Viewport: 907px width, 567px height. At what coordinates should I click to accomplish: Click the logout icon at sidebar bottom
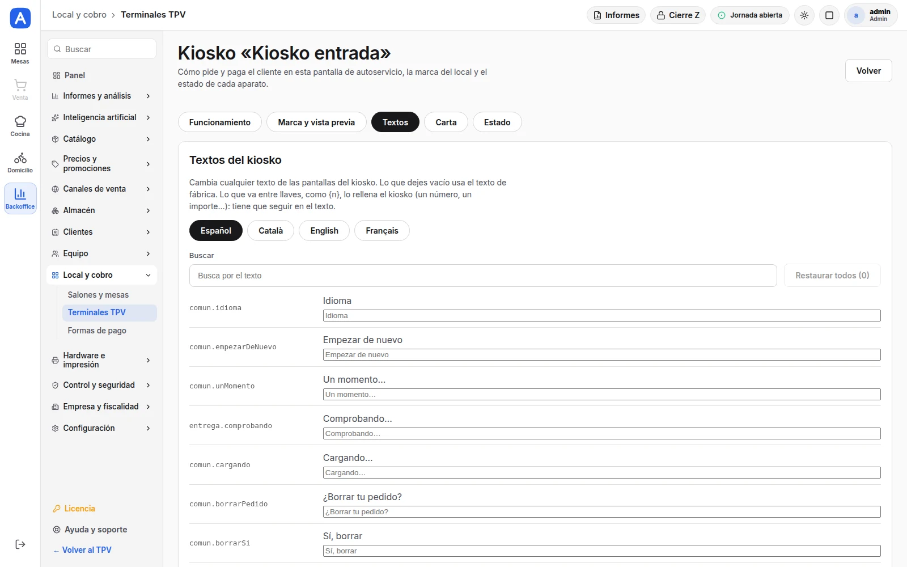[x=20, y=544]
